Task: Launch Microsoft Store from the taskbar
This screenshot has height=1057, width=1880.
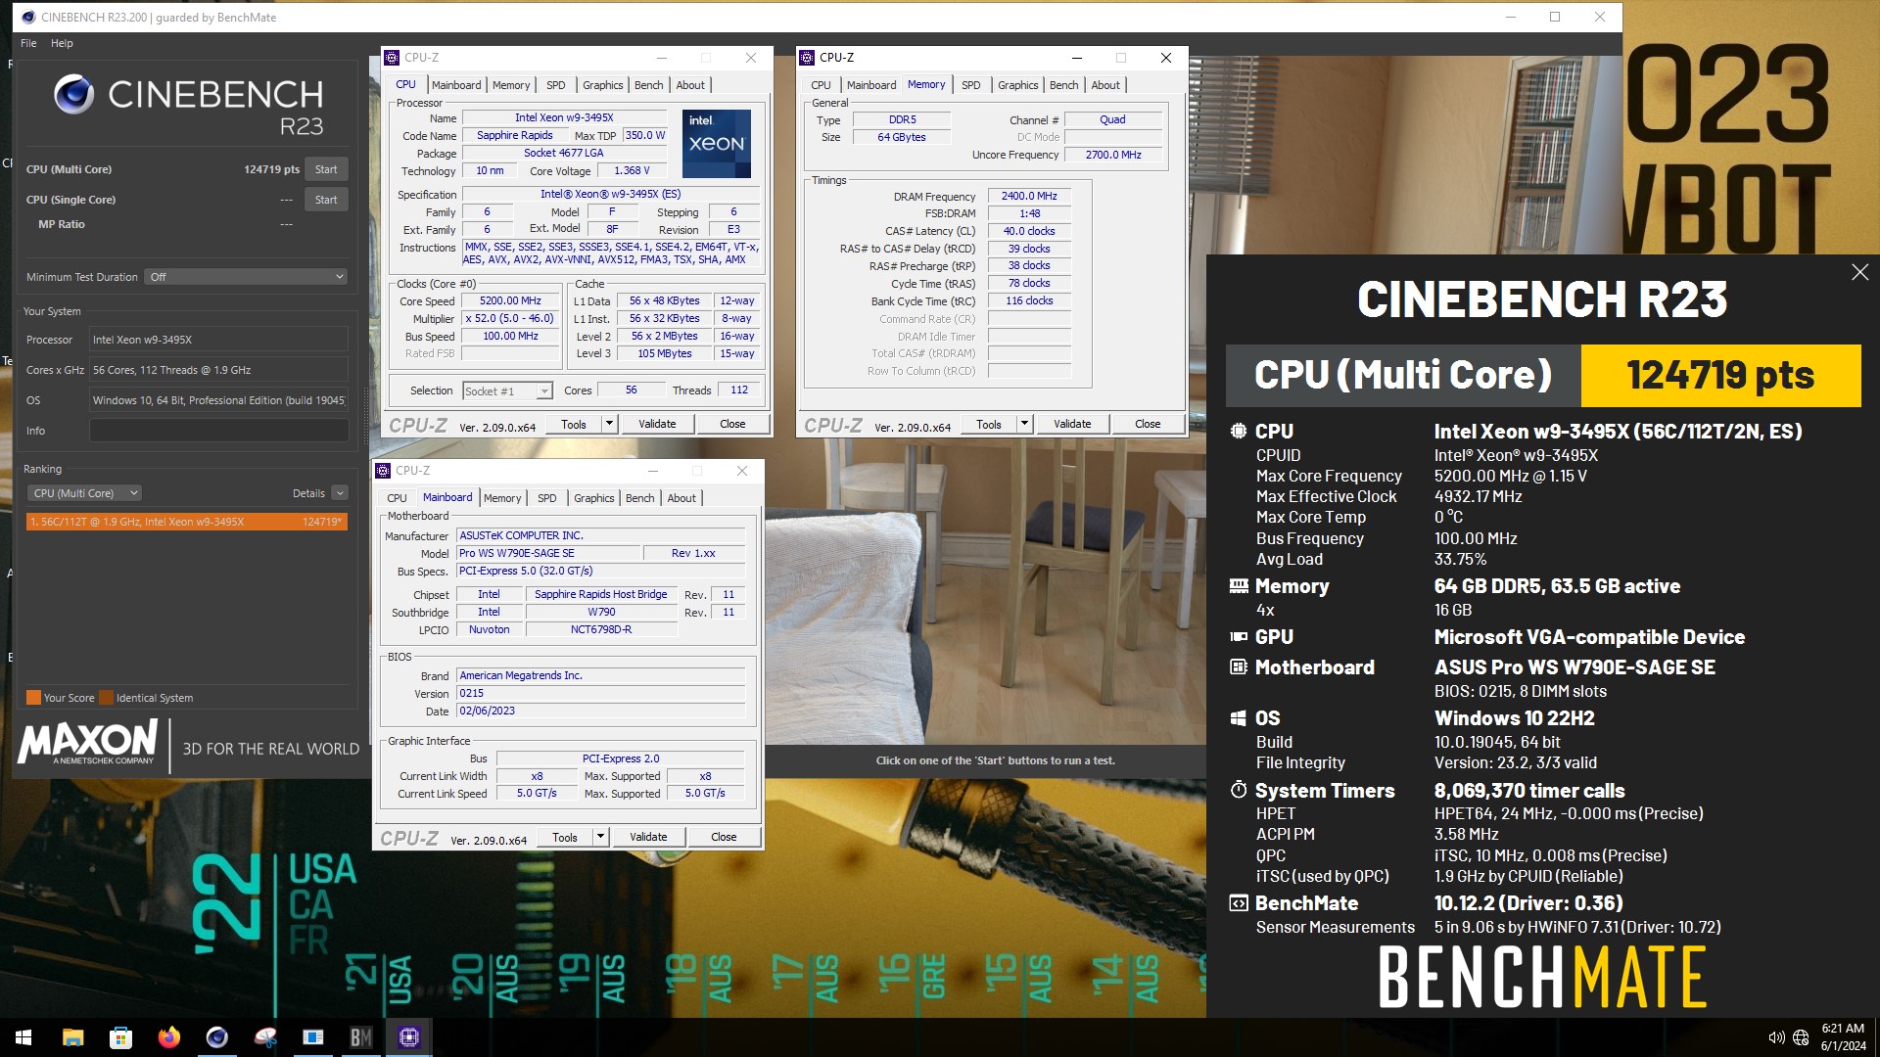Action: coord(120,1037)
